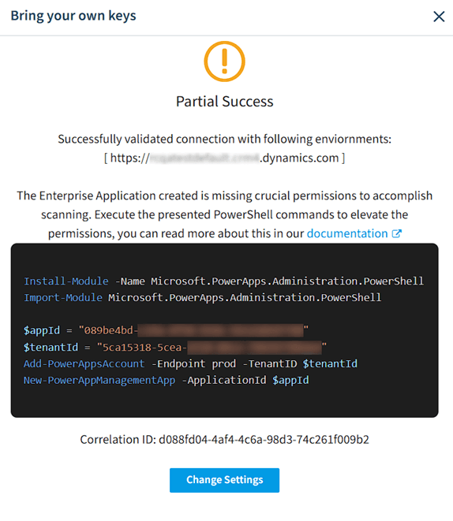This screenshot has width=453, height=521.
Task: Select the Import-Module cmdlet name
Action: [63, 297]
